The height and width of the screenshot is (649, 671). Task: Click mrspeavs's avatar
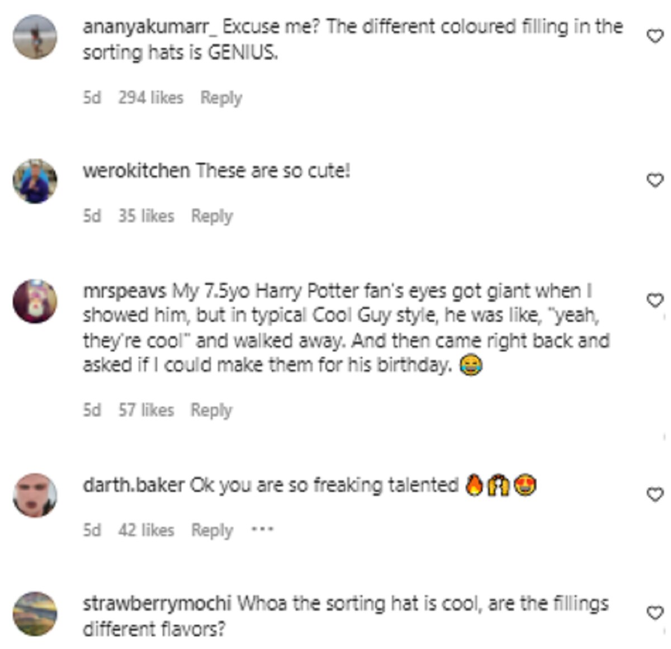click(35, 301)
